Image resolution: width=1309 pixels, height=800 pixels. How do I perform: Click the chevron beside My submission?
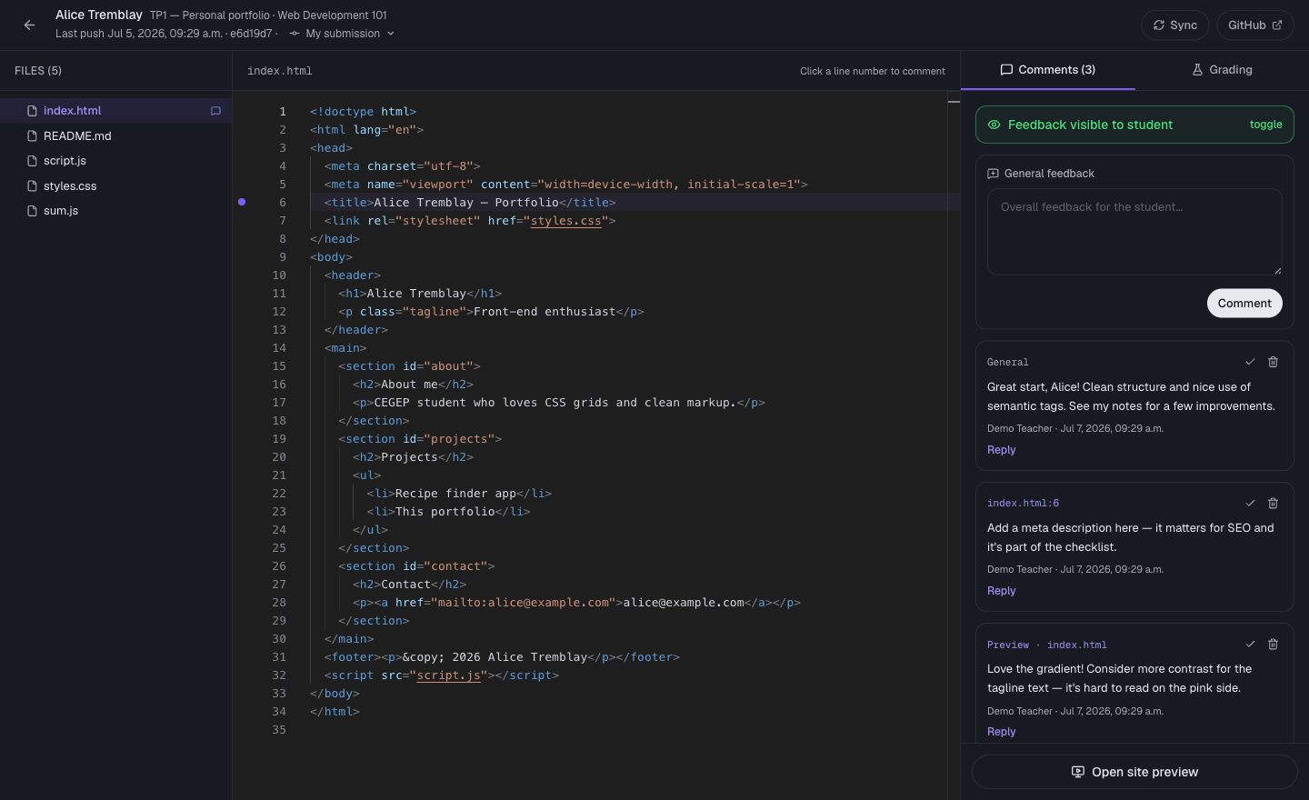[391, 34]
